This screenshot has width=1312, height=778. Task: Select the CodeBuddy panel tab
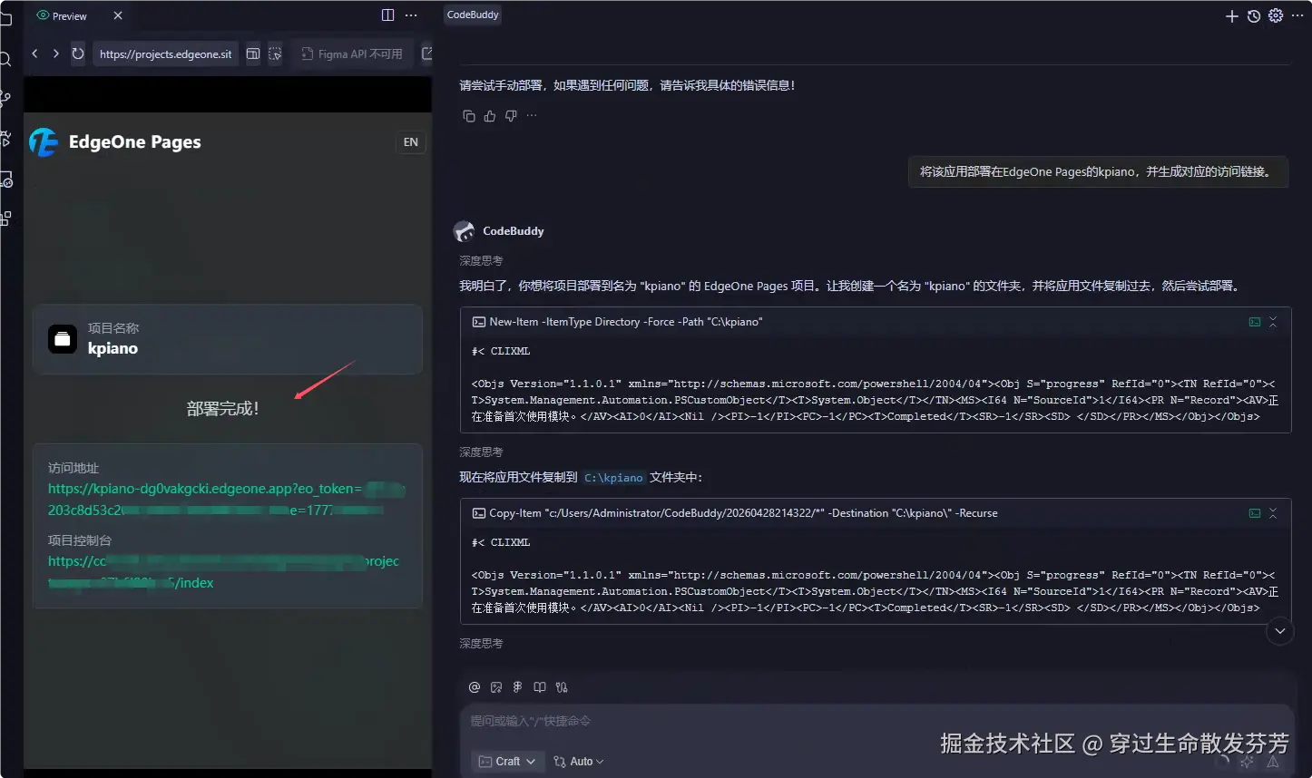pos(473,15)
